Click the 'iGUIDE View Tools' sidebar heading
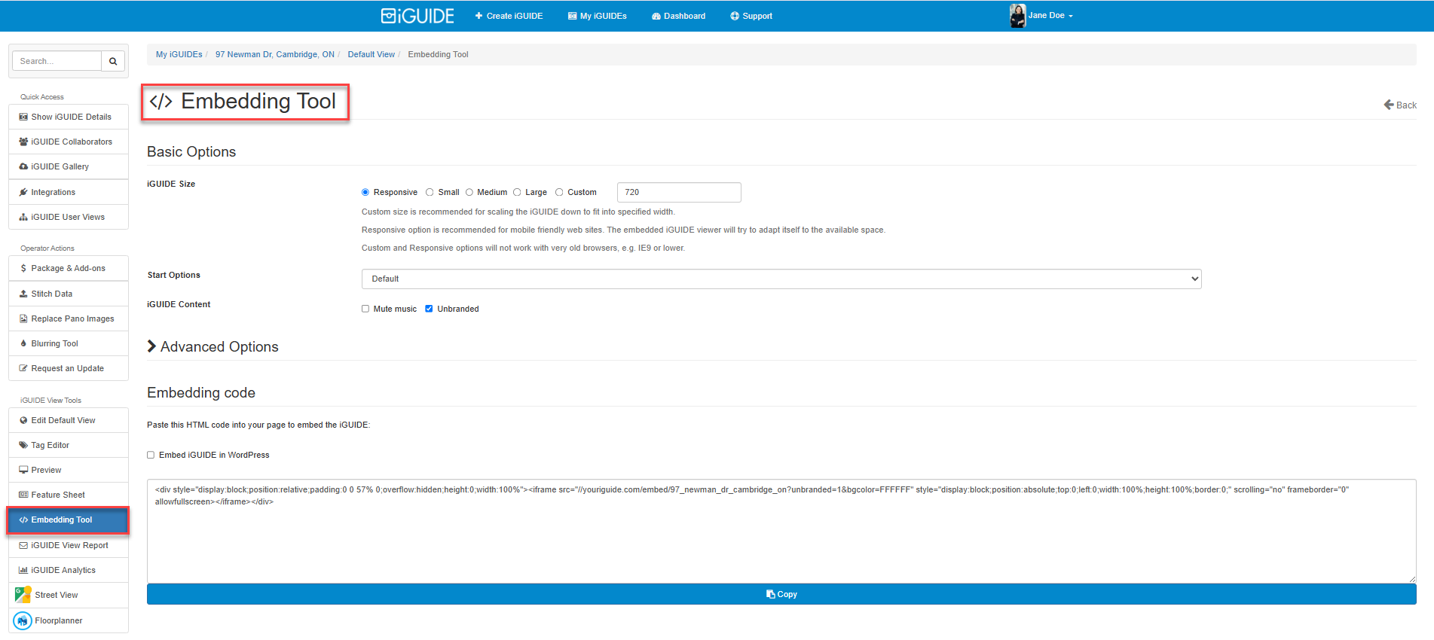 (50, 401)
